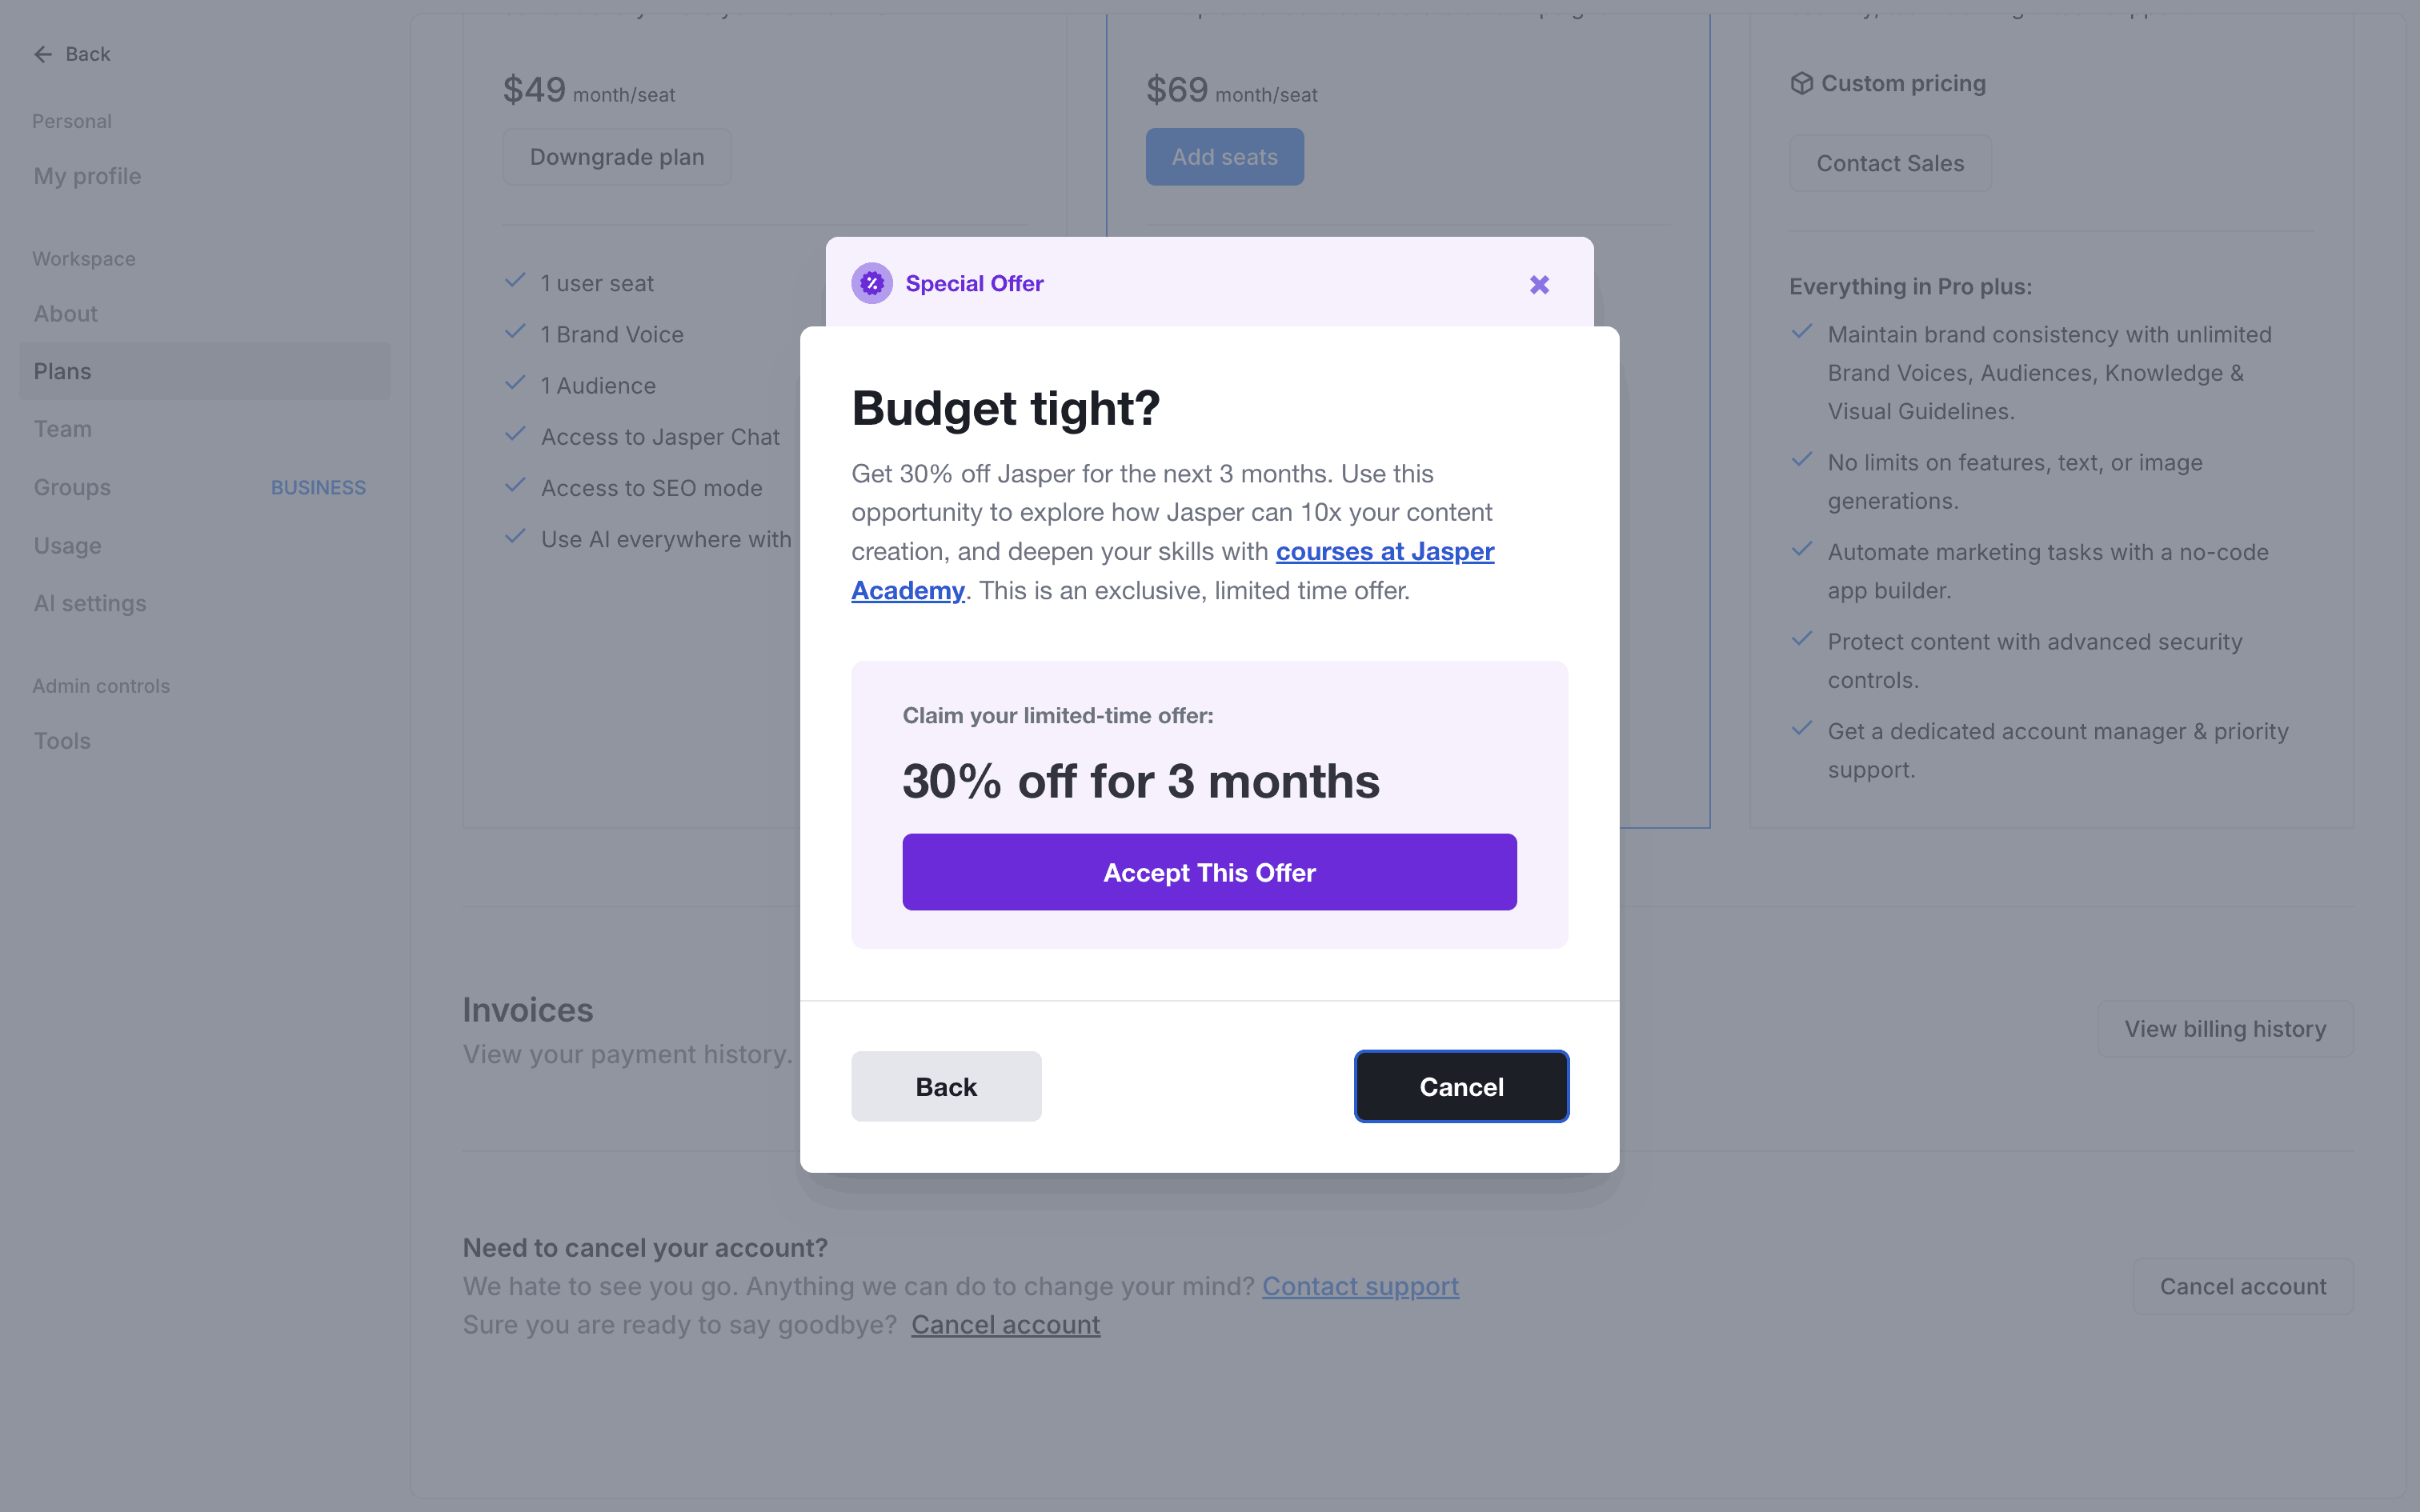Click the Downgrade plan button
Image resolution: width=2420 pixels, height=1512 pixels.
click(x=617, y=157)
